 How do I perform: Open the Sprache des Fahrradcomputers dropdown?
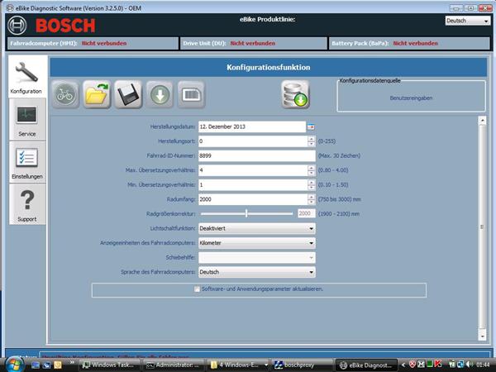(257, 272)
